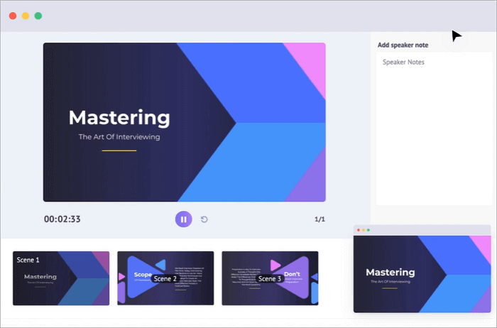The height and width of the screenshot is (328, 497).
Task: Click the large Mastering title on main slide
Action: pos(119,117)
